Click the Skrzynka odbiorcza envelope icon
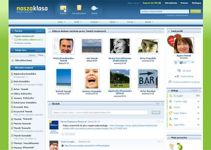The image size is (211, 150). point(16,40)
